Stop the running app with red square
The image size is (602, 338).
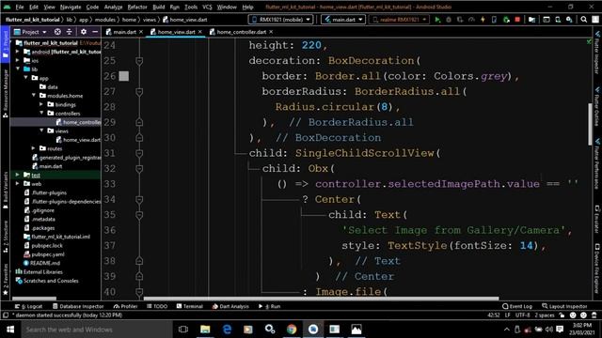[x=517, y=20]
